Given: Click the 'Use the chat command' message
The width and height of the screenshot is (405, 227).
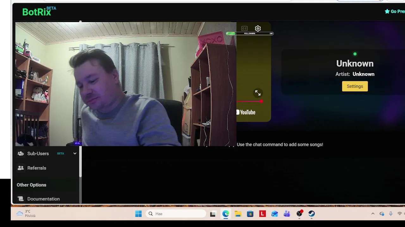Looking at the screenshot, I should coord(280,145).
